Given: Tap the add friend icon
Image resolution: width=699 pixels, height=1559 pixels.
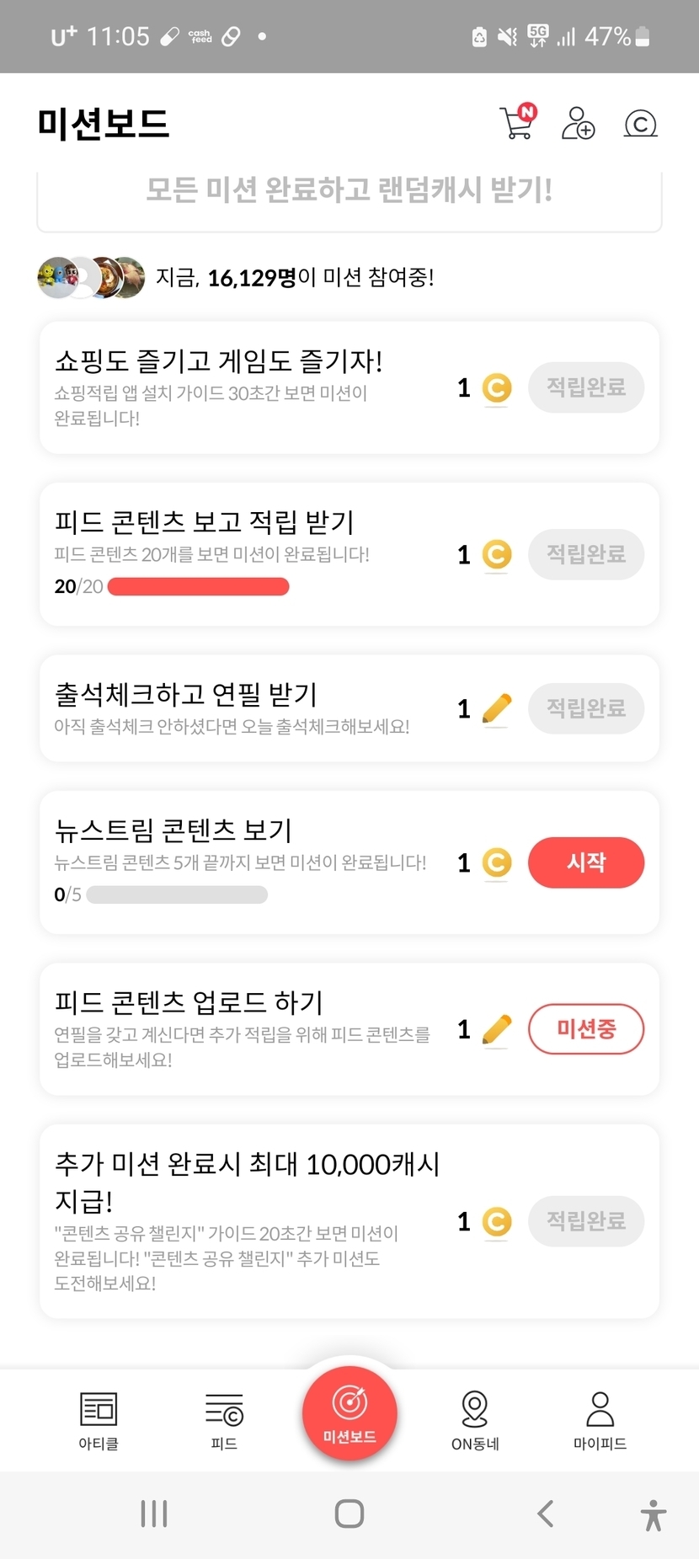Looking at the screenshot, I should (x=578, y=123).
